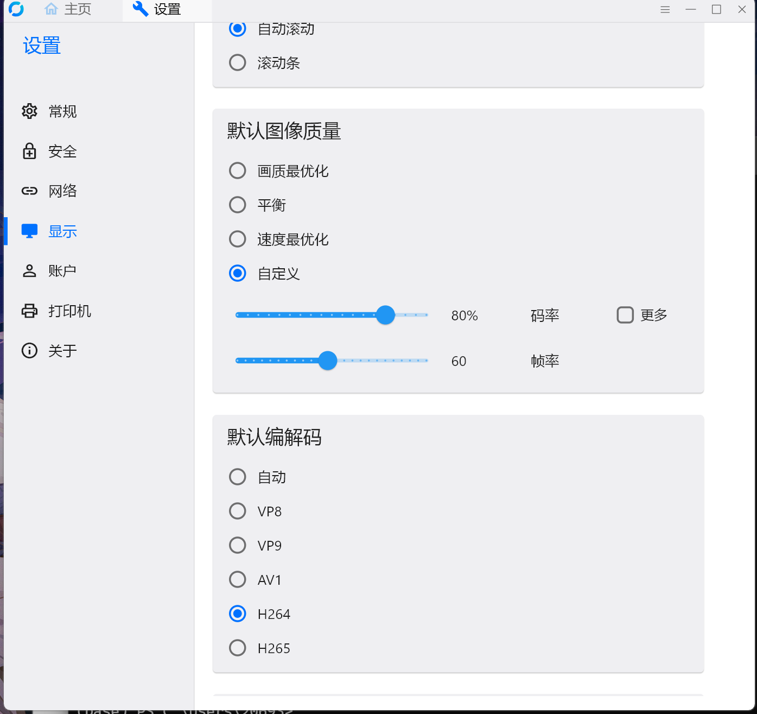Select the 显示 (Display) settings icon
This screenshot has height=714, width=757.
click(29, 231)
